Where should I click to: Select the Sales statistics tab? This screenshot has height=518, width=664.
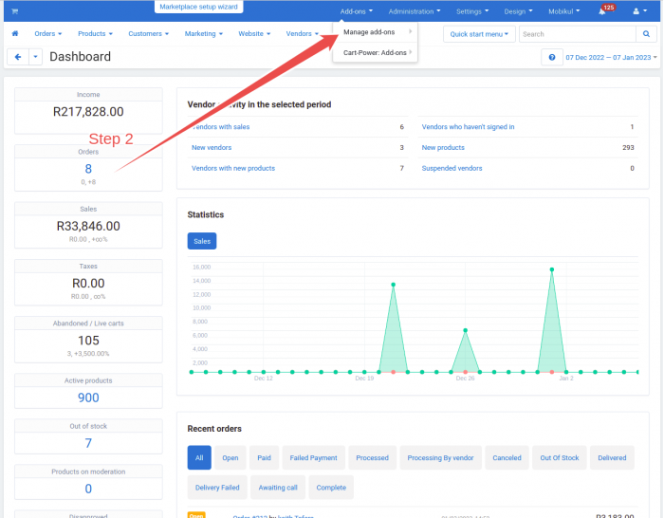click(202, 241)
